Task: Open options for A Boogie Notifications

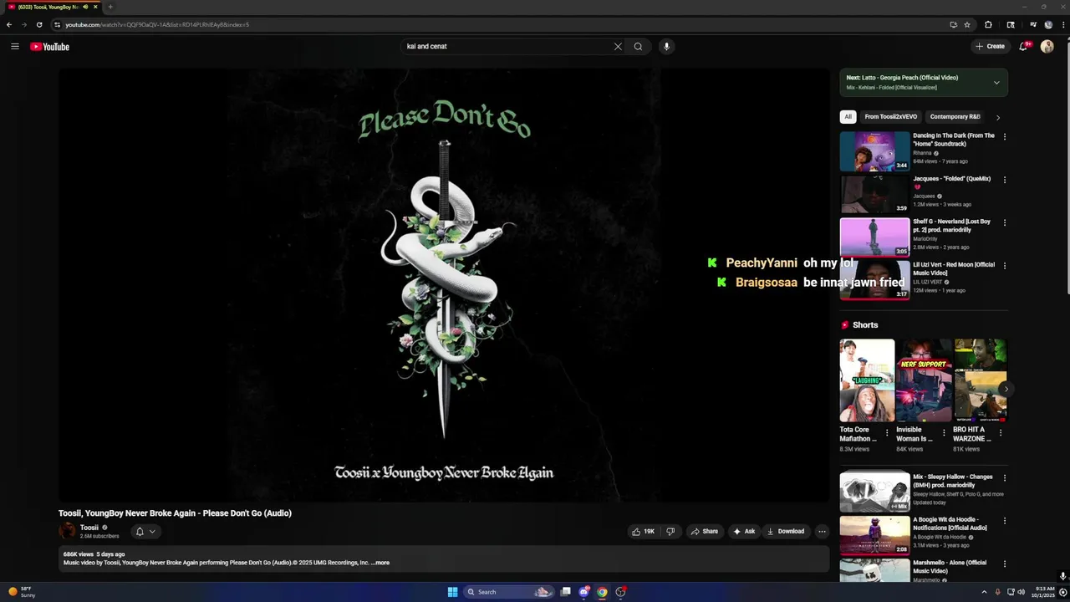Action: (1005, 521)
